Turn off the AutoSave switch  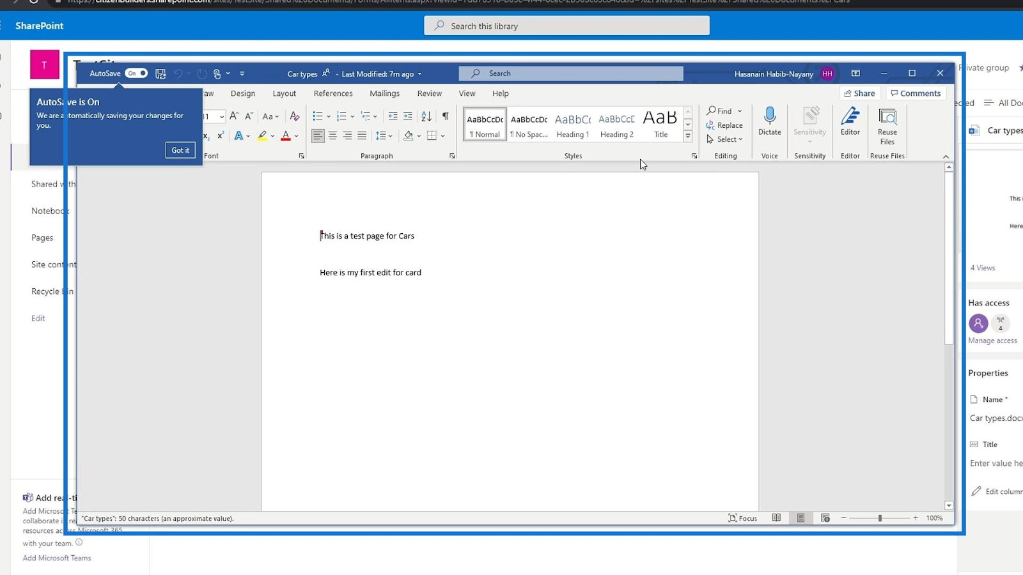point(136,73)
